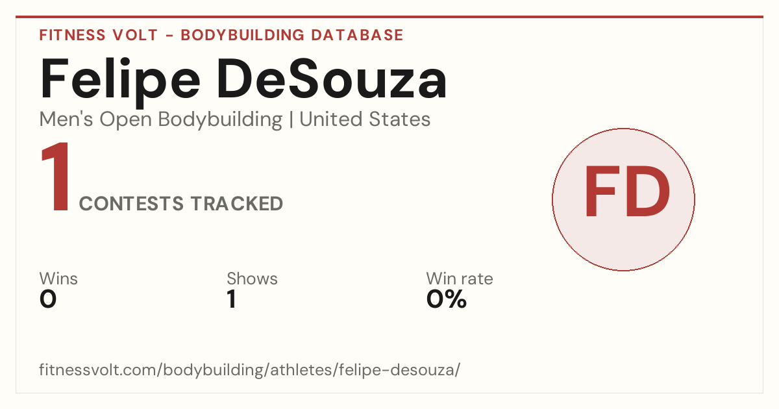779x409 pixels.
Task: Click the 0% win rate value
Action: pos(447,299)
